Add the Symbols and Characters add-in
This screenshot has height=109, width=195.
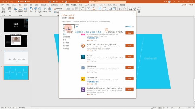[129, 89]
